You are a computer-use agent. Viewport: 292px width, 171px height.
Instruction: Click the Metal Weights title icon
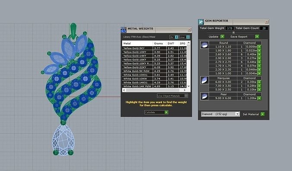[x=124, y=30]
